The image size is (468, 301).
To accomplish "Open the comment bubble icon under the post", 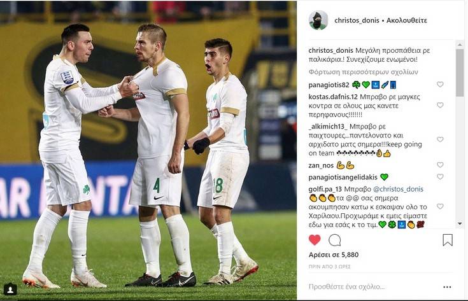I will point(334,240).
